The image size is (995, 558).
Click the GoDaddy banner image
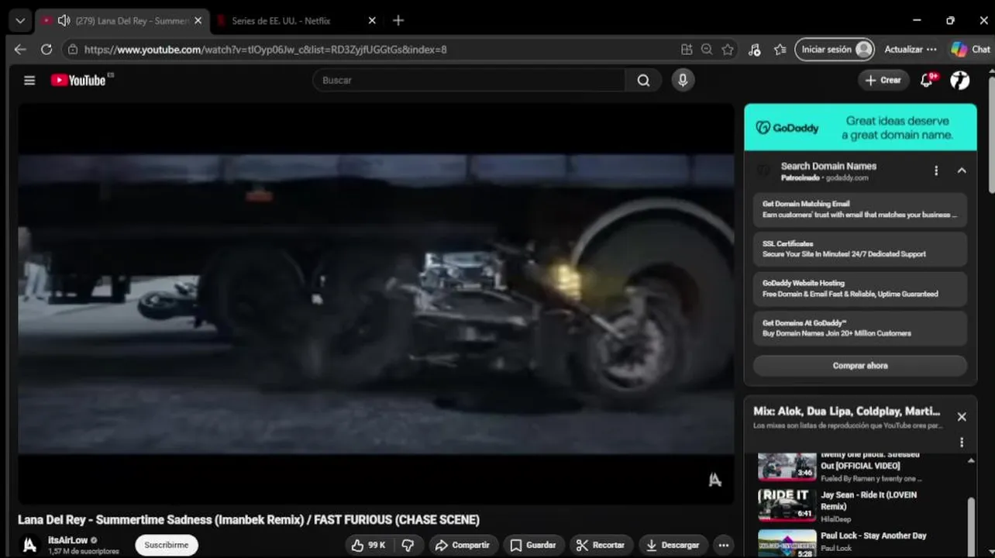click(860, 127)
